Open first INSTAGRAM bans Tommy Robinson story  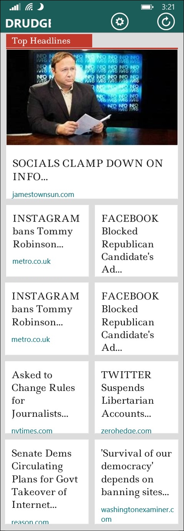click(47, 241)
